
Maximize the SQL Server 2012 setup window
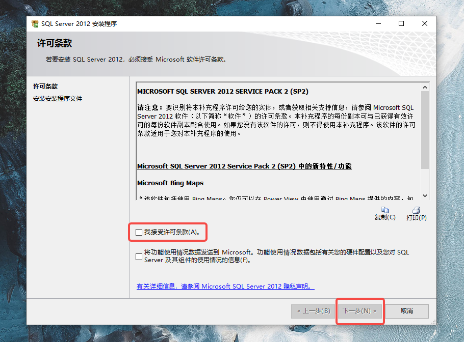[x=401, y=24]
